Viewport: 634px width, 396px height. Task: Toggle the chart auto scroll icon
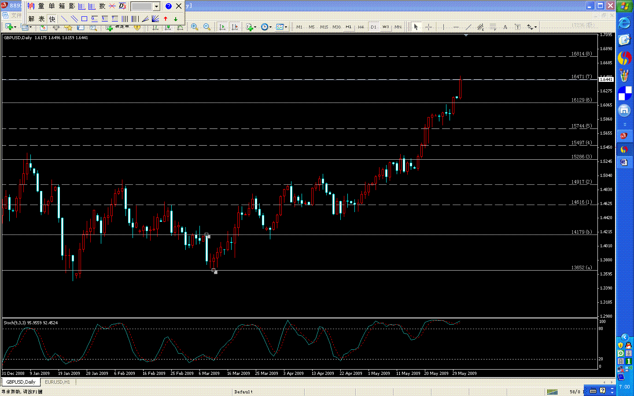coord(222,27)
